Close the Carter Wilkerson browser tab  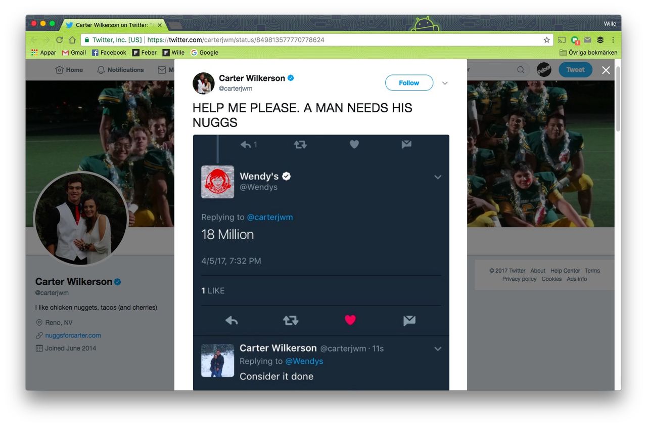160,25
